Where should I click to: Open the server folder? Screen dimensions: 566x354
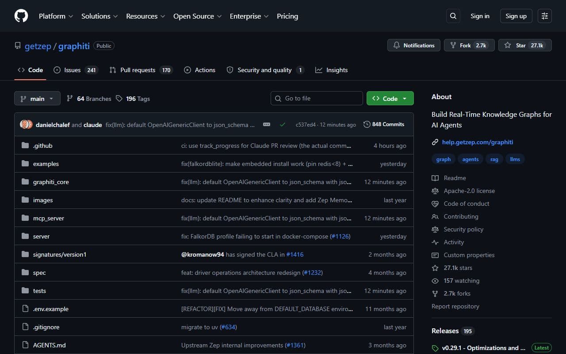click(41, 236)
